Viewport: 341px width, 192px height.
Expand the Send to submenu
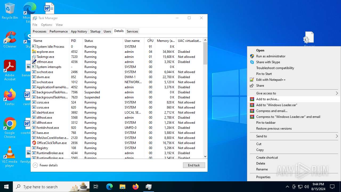pyautogui.click(x=294, y=136)
